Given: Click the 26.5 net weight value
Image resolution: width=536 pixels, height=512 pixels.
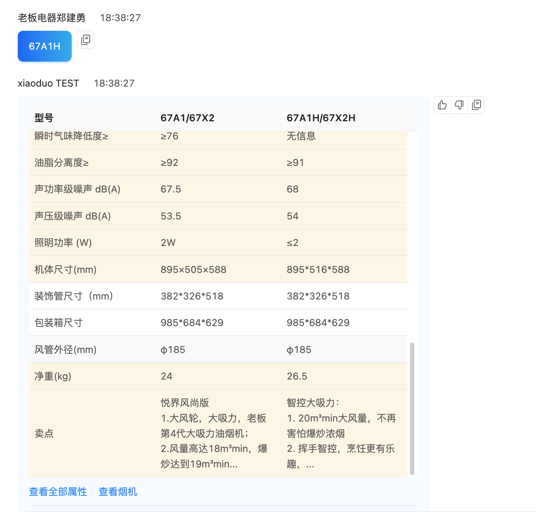Looking at the screenshot, I should (297, 376).
